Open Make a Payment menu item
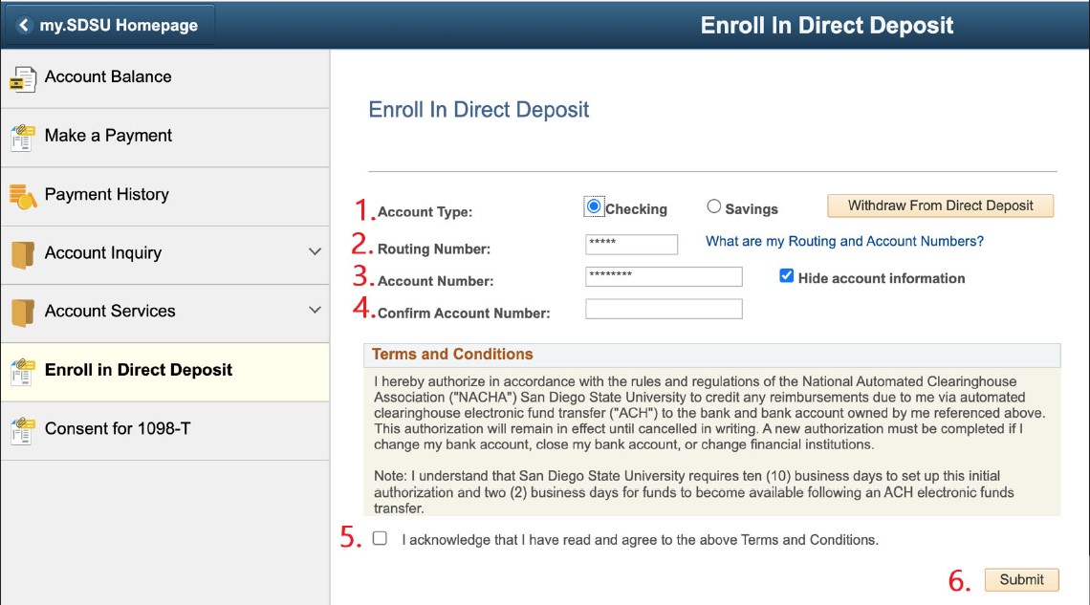 [x=165, y=138]
